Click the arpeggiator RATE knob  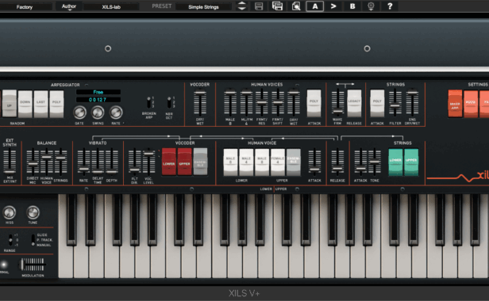point(116,112)
